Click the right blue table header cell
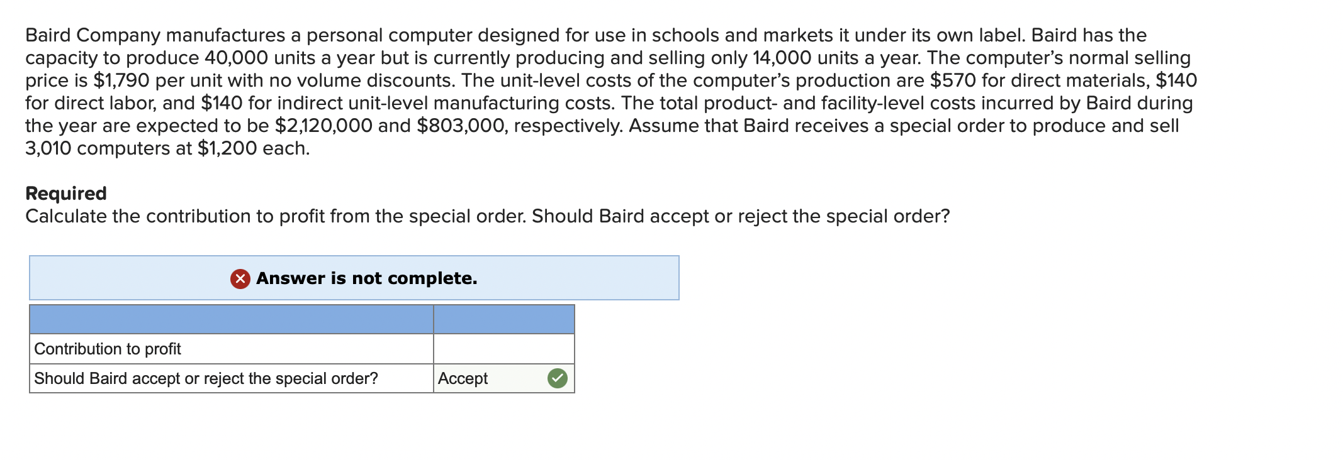1343x460 pixels. tap(503, 319)
